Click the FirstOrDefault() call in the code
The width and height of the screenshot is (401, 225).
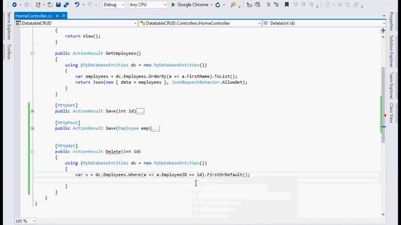coord(227,175)
